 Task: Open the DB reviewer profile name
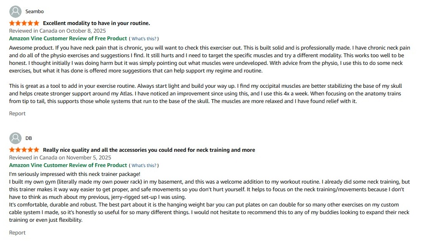tap(28, 138)
